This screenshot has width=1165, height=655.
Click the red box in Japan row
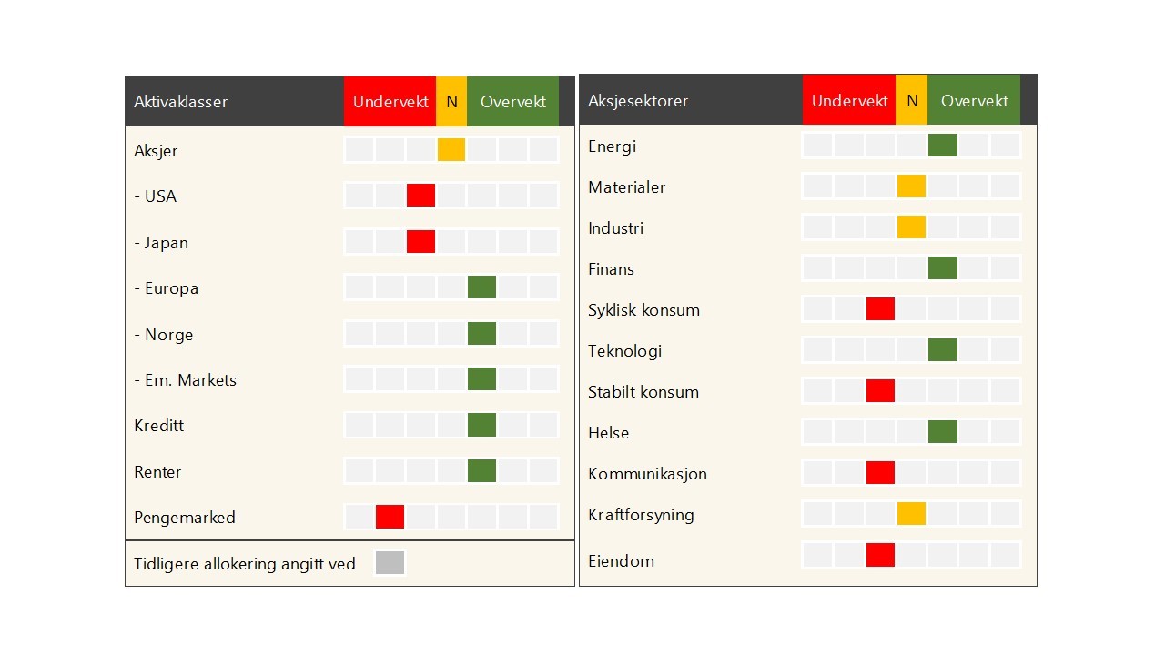click(420, 242)
